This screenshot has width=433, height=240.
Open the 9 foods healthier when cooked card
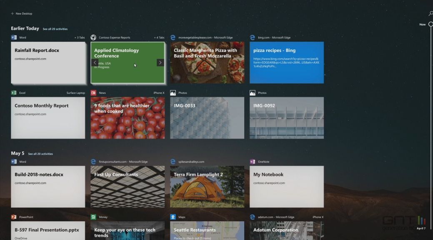[x=128, y=118]
